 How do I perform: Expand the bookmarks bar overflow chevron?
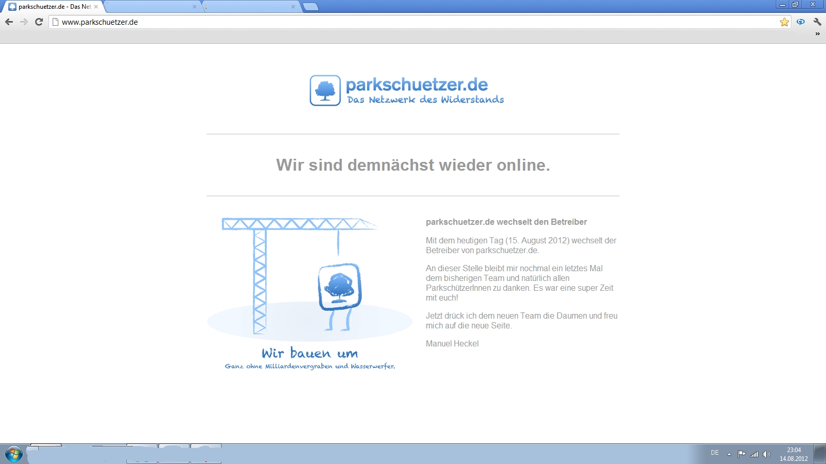[817, 34]
